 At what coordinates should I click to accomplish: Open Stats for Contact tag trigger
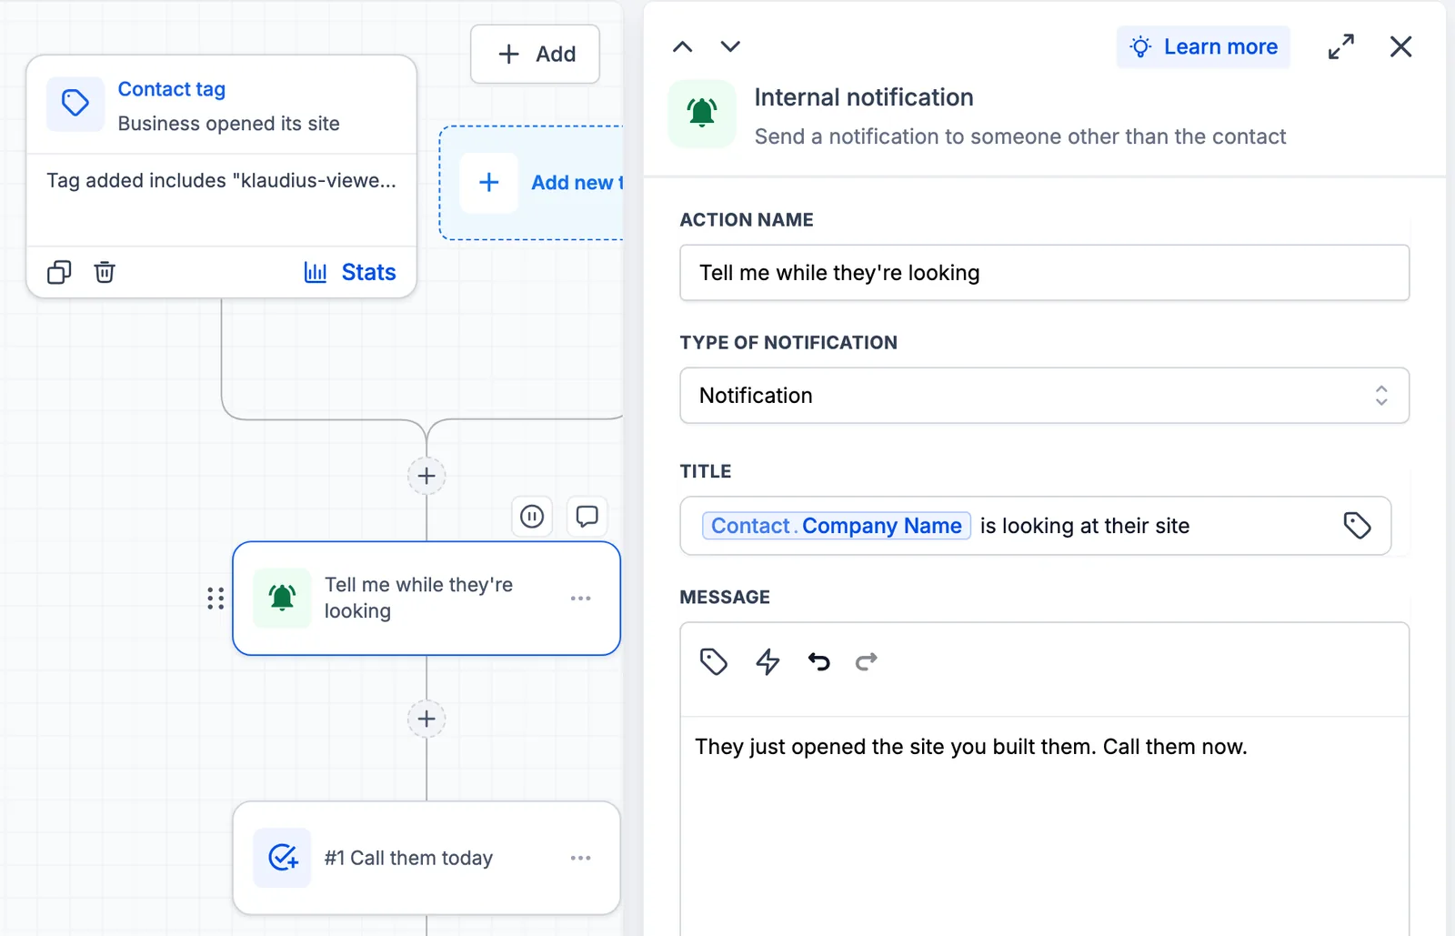[x=350, y=272]
